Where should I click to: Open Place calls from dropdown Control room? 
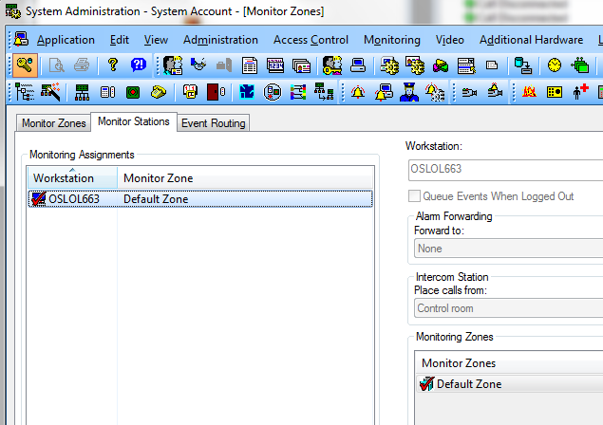(x=508, y=308)
